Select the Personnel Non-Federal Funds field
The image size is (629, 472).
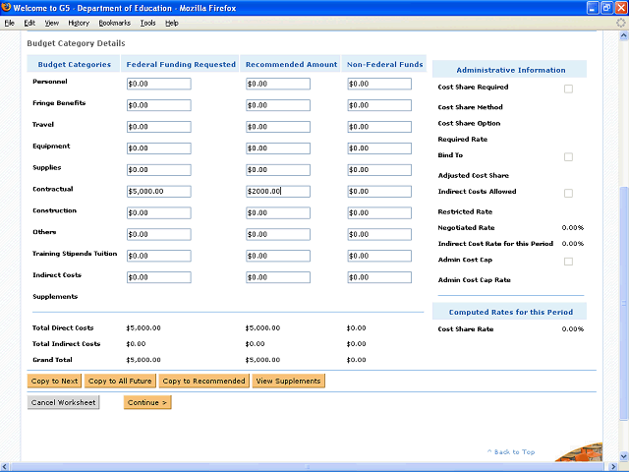pos(378,85)
